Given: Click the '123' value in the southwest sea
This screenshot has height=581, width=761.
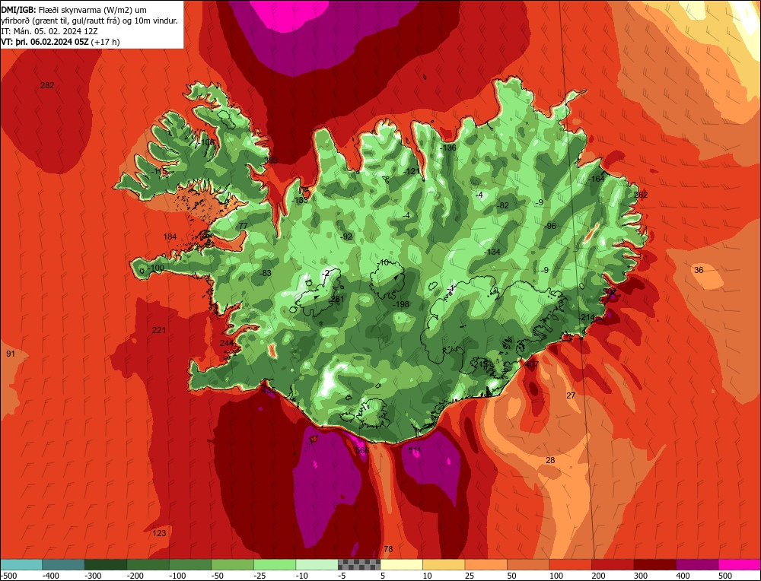Looking at the screenshot, I should coord(159,534).
